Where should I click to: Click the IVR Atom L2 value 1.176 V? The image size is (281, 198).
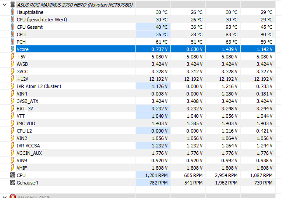tap(160, 86)
